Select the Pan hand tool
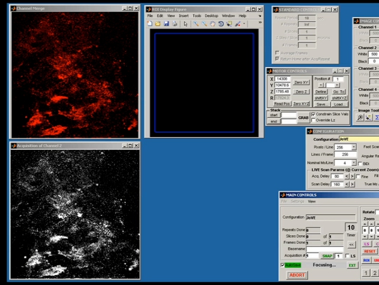The height and width of the screenshot is (285, 379). coord(213,24)
